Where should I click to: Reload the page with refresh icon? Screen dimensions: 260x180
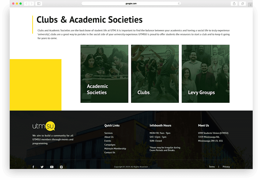(x=179, y=4)
